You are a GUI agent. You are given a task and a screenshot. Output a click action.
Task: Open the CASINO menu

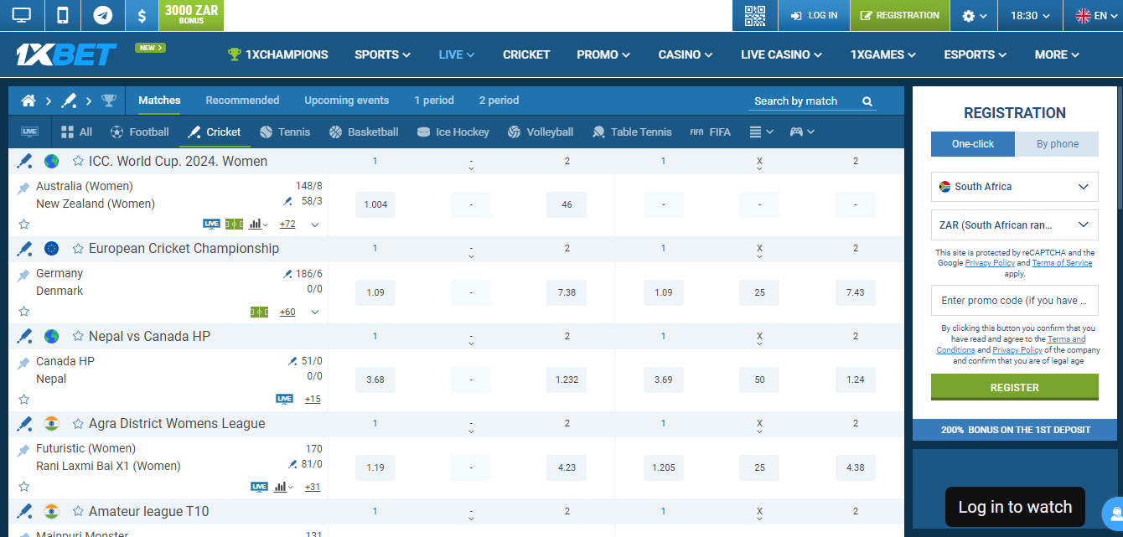(686, 54)
